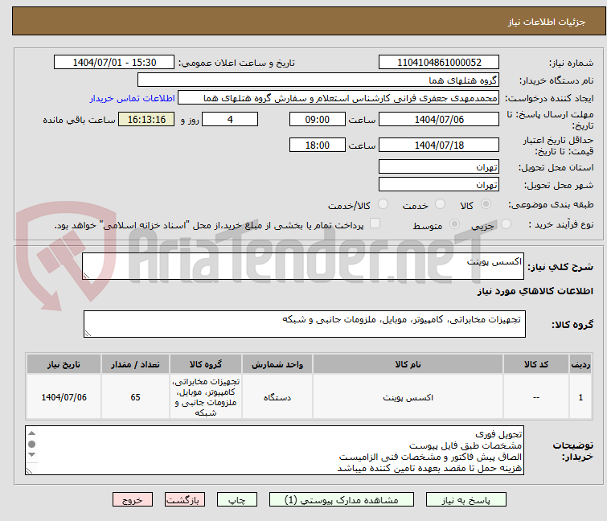
Task: Click the announcement date 1404/07/01 - 15:30 field
Action: (x=114, y=63)
